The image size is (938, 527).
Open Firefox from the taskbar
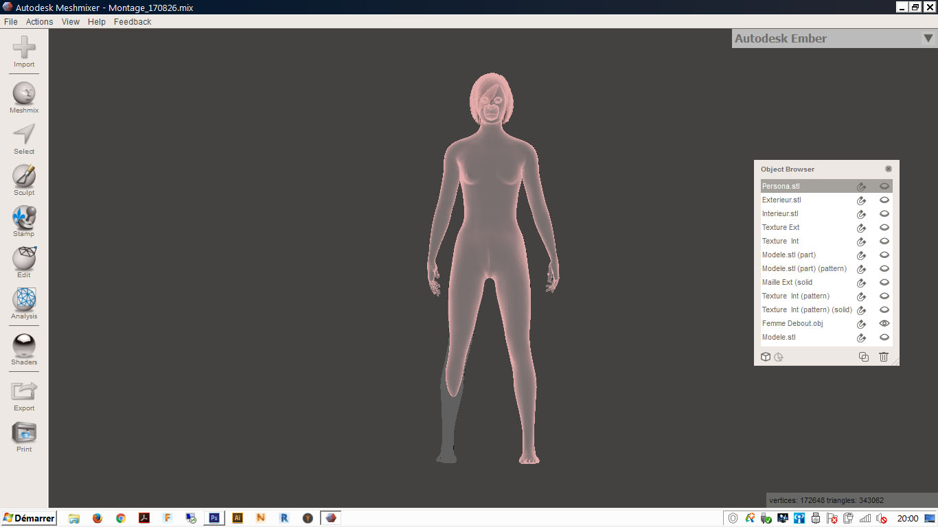98,518
